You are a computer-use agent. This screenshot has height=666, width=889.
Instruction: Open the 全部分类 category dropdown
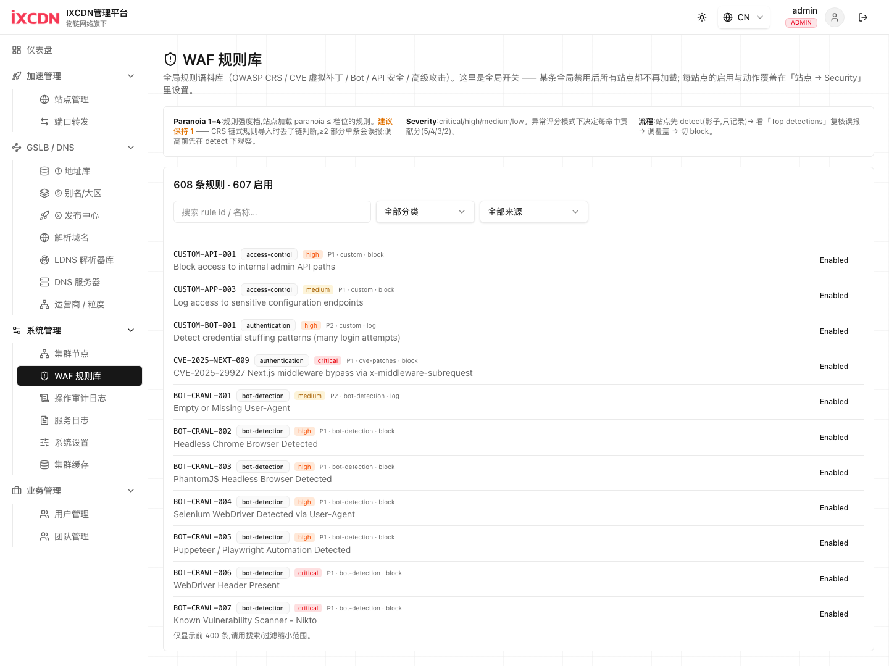[x=425, y=212]
